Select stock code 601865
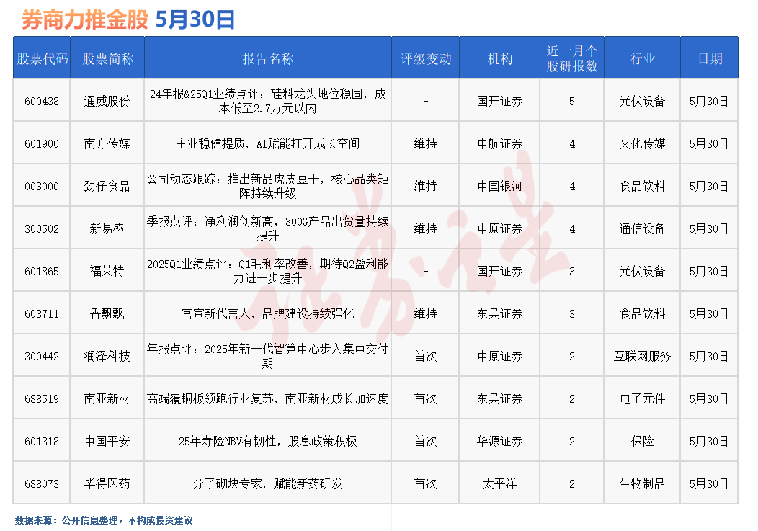 tap(42, 272)
